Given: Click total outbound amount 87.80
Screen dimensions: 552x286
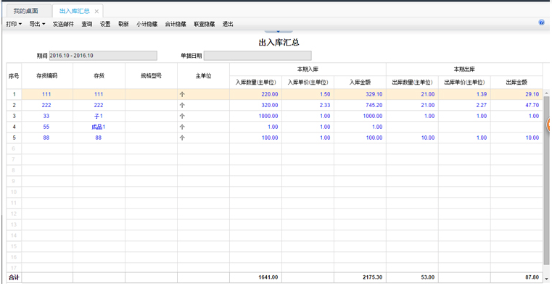Looking at the screenshot, I should 532,277.
